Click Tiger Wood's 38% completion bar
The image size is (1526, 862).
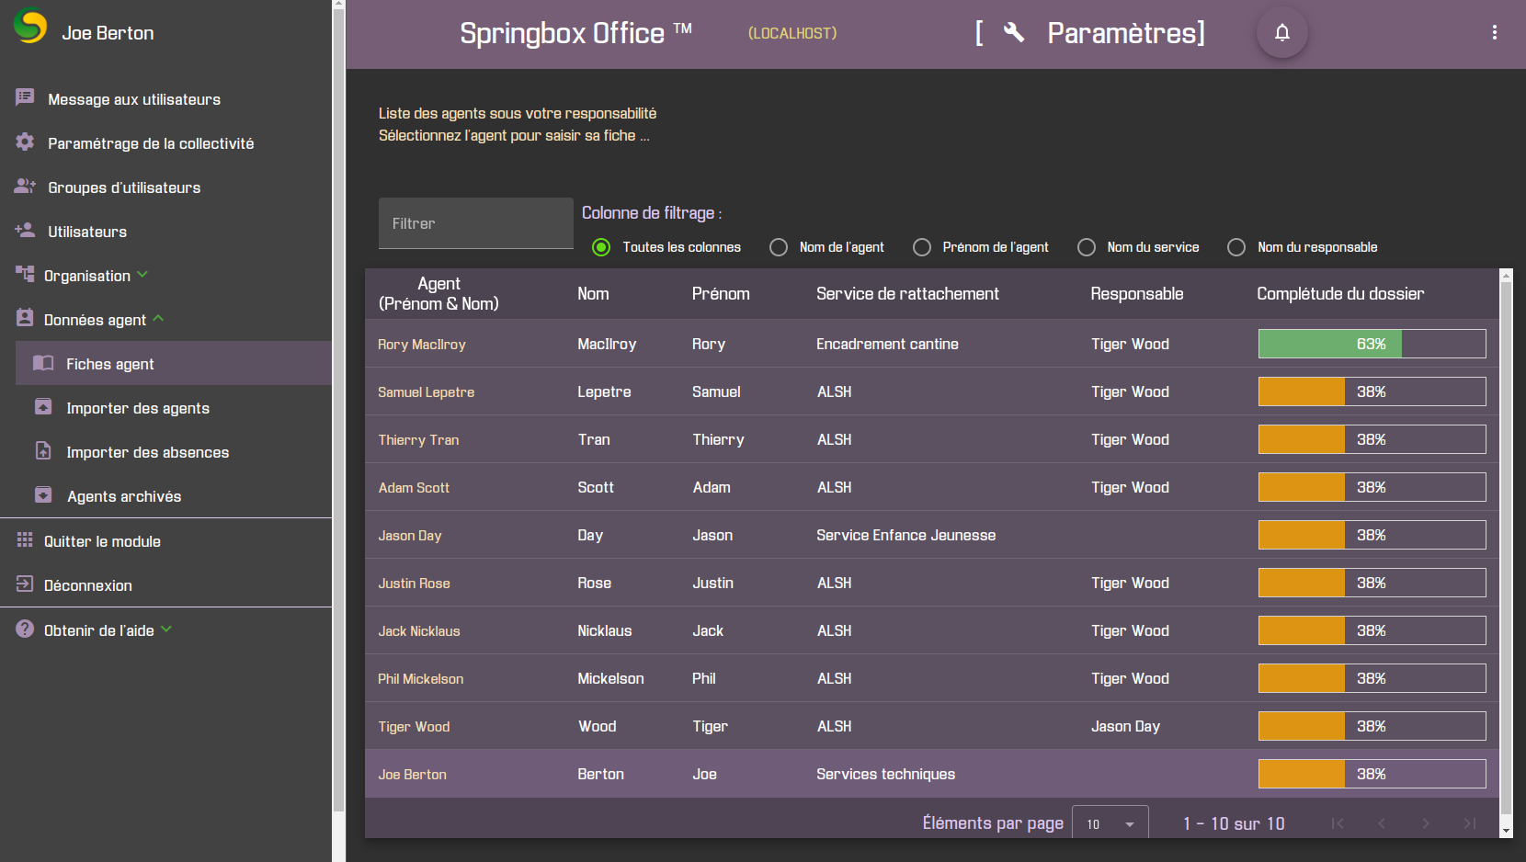tap(1372, 726)
